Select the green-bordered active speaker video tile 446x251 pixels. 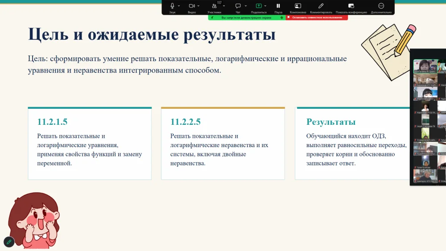point(425,66)
